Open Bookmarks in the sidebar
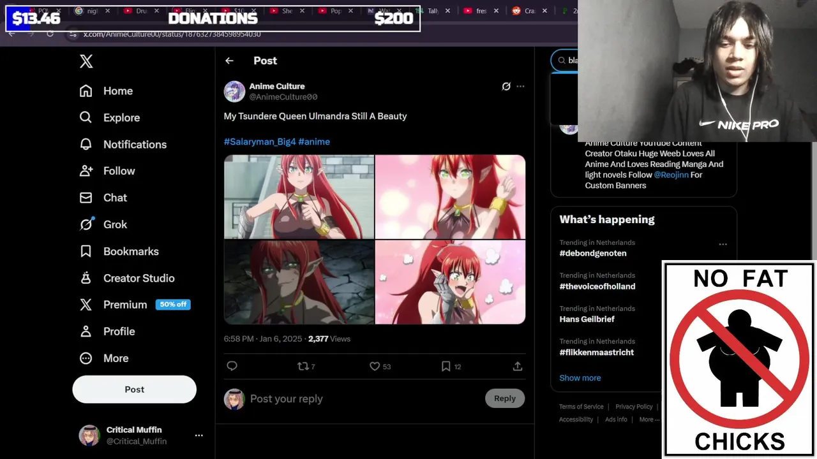 coord(119,251)
